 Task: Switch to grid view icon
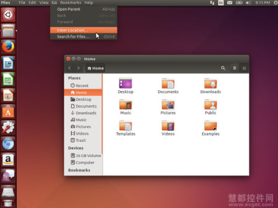pos(244,68)
